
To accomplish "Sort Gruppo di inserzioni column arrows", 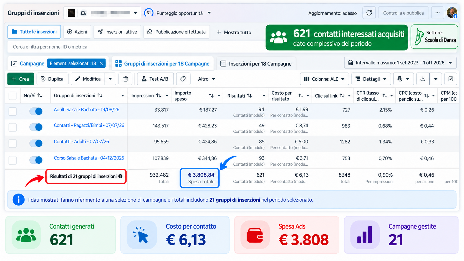I will point(100,95).
